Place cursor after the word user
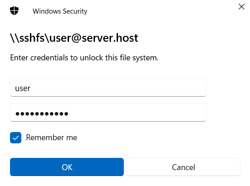 31,88
